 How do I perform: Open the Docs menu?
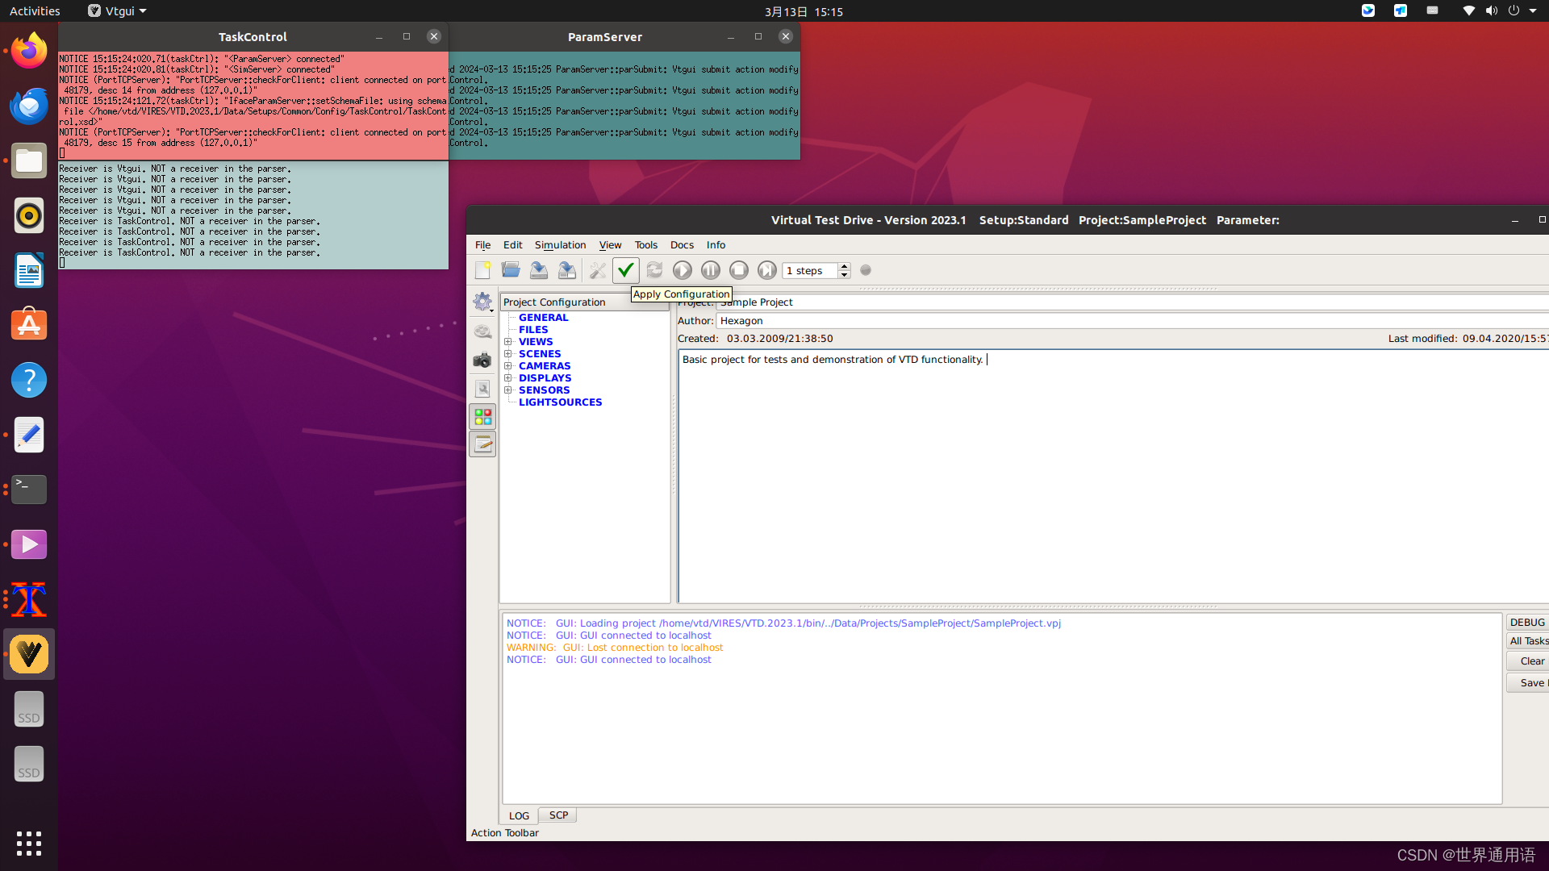click(x=682, y=245)
